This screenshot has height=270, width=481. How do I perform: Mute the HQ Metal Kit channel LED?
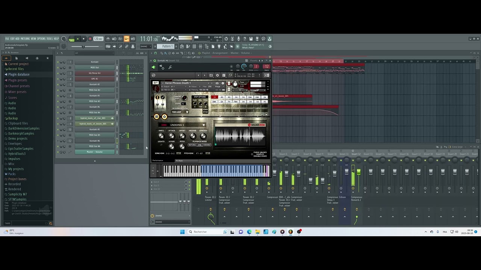point(58,73)
